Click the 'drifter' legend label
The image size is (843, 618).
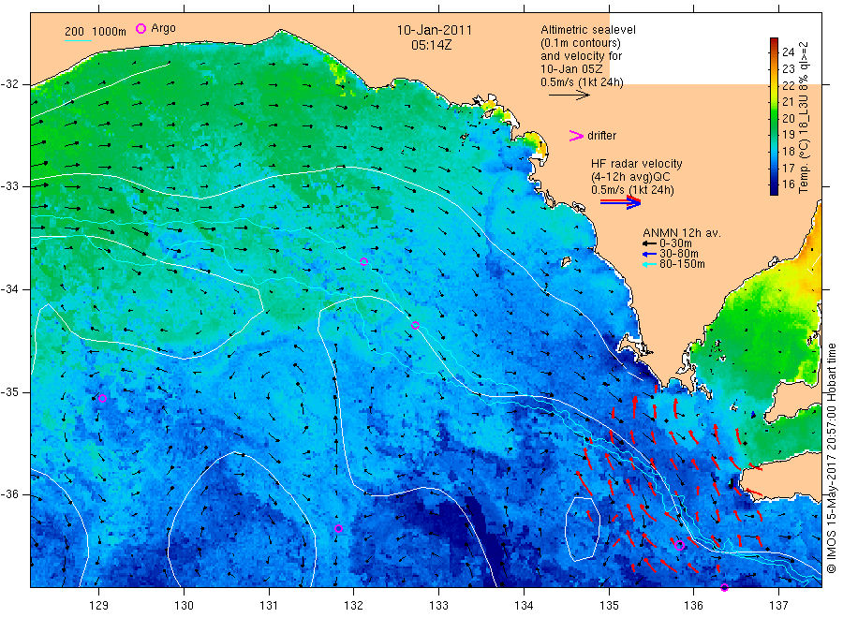pos(601,136)
